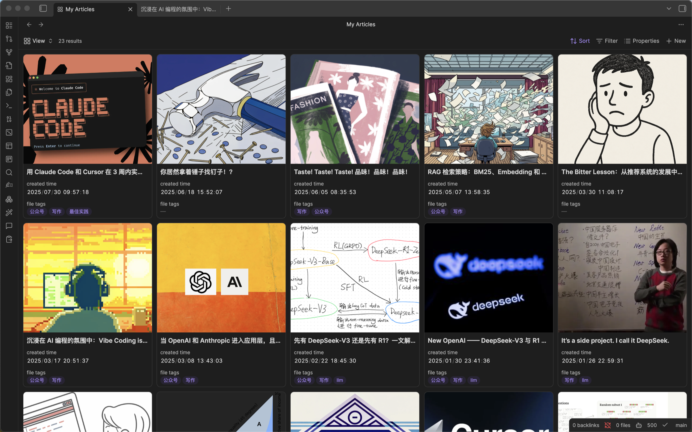Click the git pull-request ribbon icon
Viewport: 692px width, 432px height.
click(x=9, y=39)
